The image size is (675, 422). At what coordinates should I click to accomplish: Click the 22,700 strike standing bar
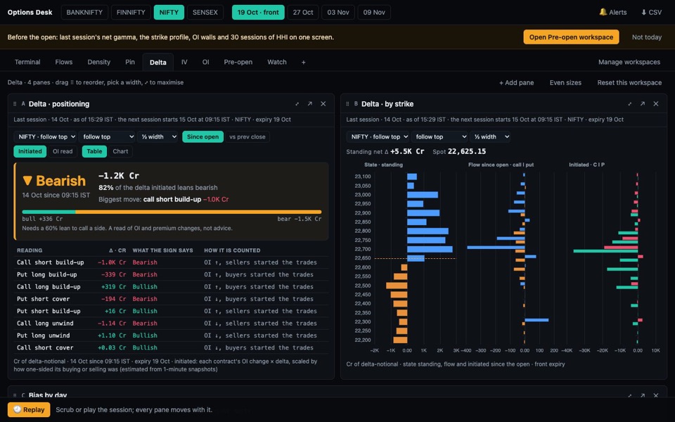coord(430,249)
